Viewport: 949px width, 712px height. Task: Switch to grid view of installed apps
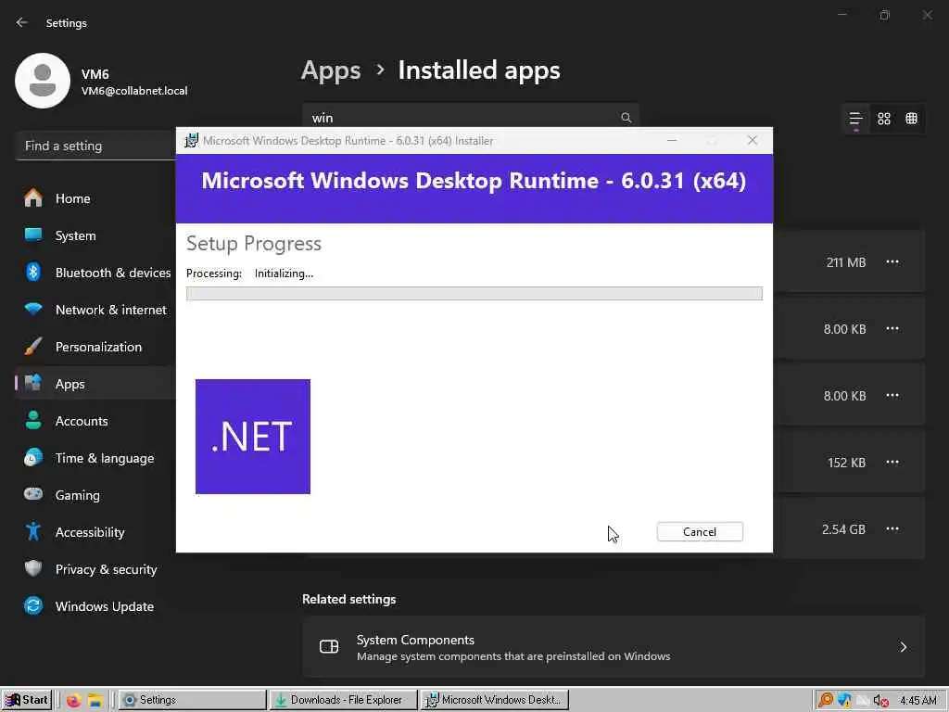883,119
